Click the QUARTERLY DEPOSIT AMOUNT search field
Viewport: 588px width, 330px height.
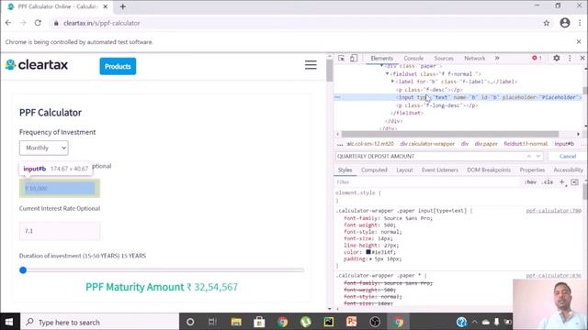click(430, 156)
